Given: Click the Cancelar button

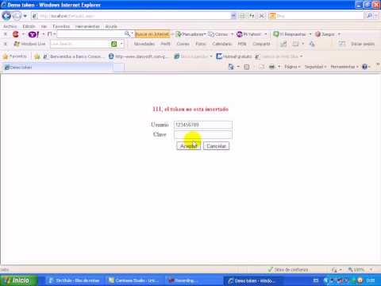Looking at the screenshot, I should [x=216, y=146].
